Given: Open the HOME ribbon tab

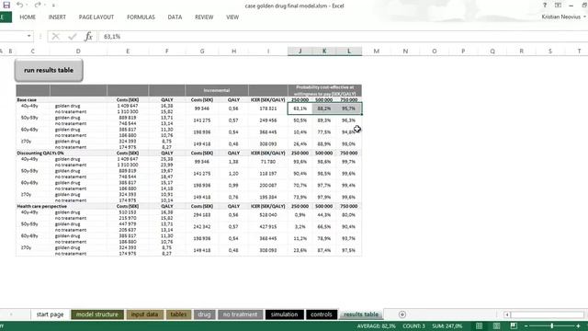Looking at the screenshot, I should (x=28, y=17).
